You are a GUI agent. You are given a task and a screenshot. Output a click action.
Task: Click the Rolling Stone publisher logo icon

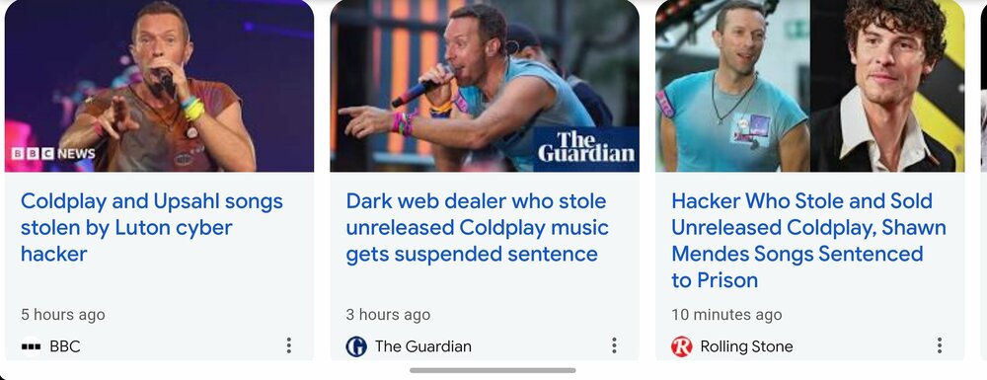click(682, 346)
